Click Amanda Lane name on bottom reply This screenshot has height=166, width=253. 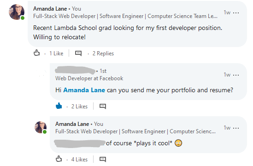tap(72, 124)
